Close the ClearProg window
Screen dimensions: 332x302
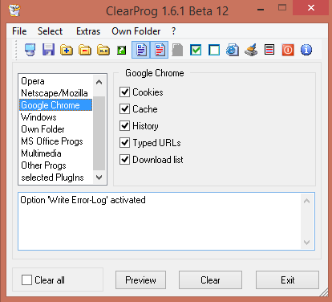(311, 8)
